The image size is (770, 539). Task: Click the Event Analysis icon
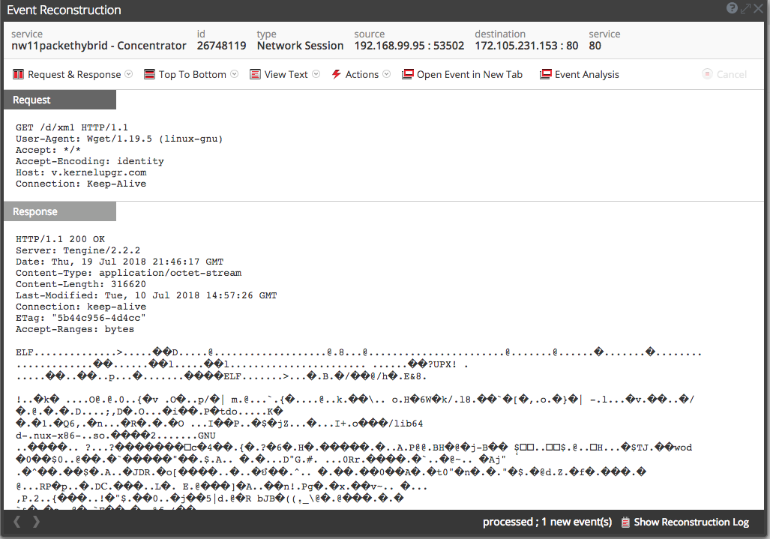tap(546, 74)
